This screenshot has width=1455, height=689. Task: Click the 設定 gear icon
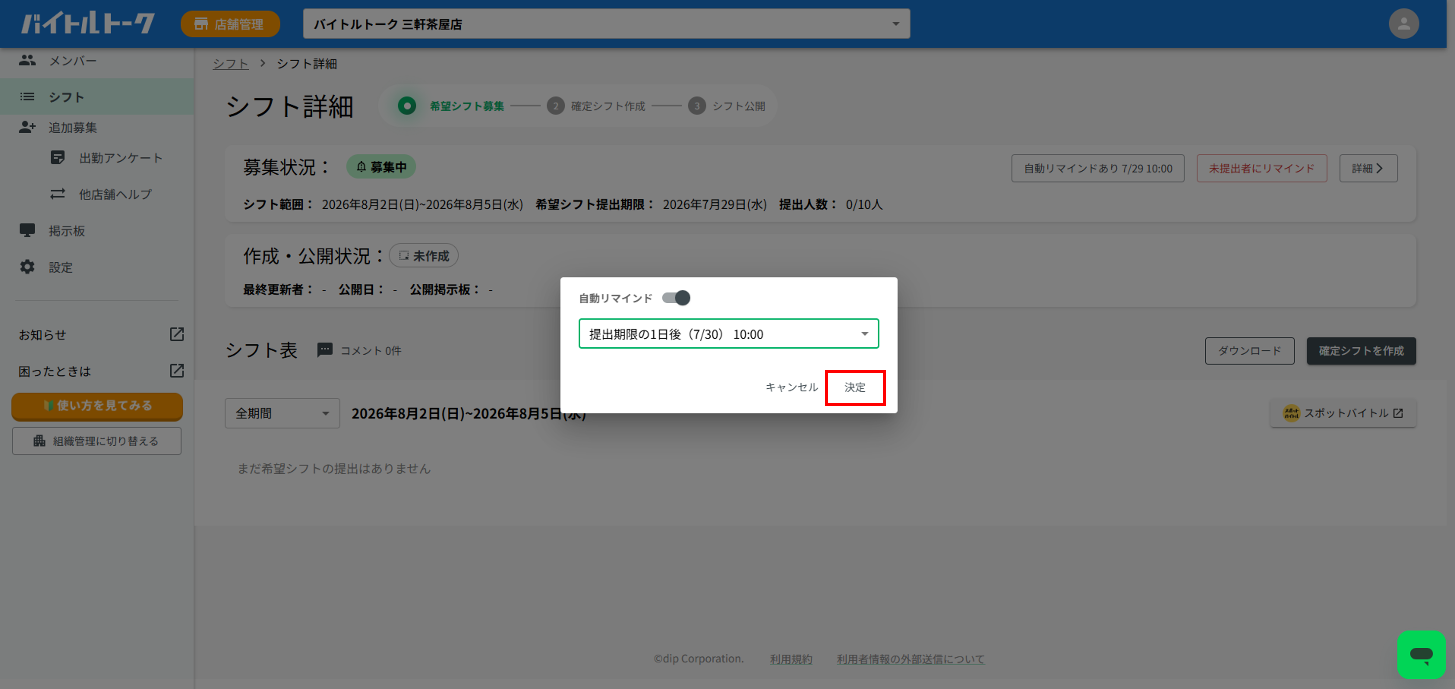(x=27, y=267)
